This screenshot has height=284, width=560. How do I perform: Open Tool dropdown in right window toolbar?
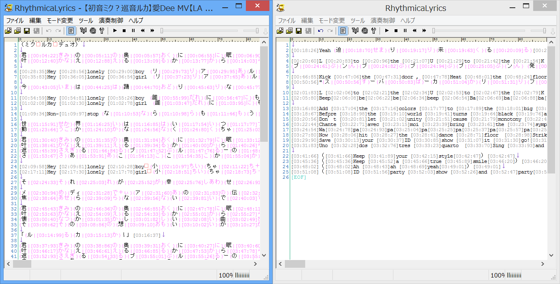pyautogui.click(x=355, y=30)
